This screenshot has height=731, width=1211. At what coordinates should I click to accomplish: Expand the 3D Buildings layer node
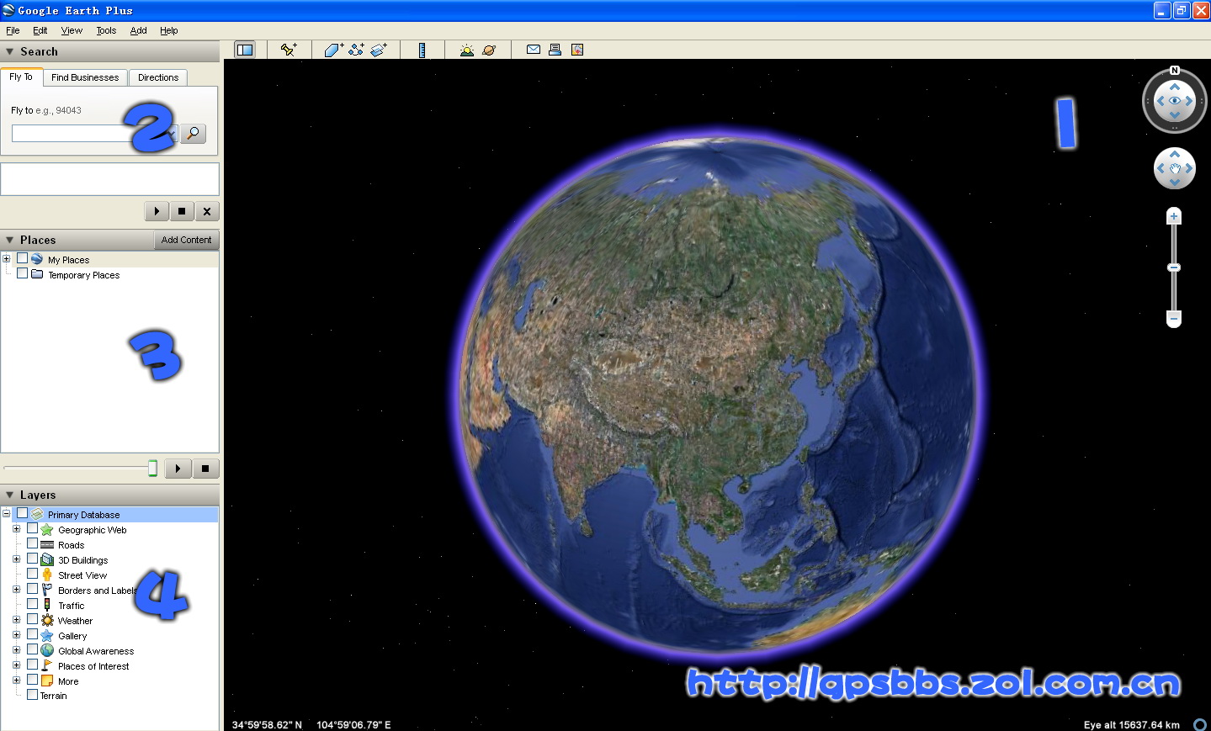pyautogui.click(x=16, y=559)
